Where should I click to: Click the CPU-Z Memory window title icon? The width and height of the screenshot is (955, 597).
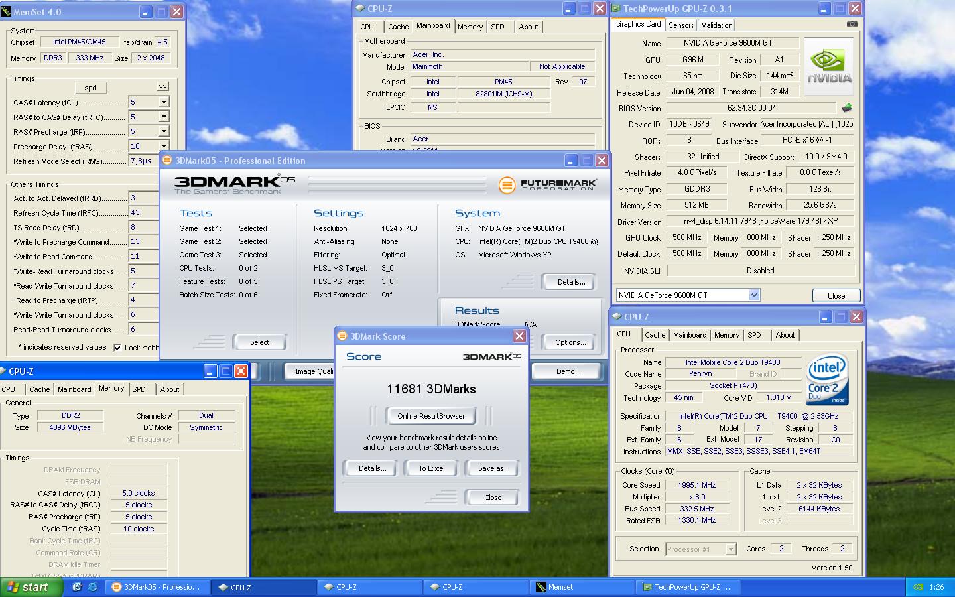pyautogui.click(x=2, y=371)
